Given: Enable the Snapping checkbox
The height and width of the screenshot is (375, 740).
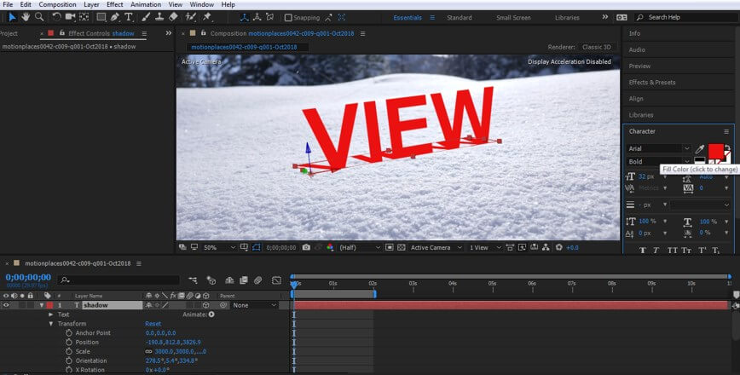Looking at the screenshot, I should point(288,17).
